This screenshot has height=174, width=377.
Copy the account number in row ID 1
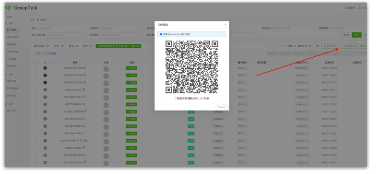point(84,68)
